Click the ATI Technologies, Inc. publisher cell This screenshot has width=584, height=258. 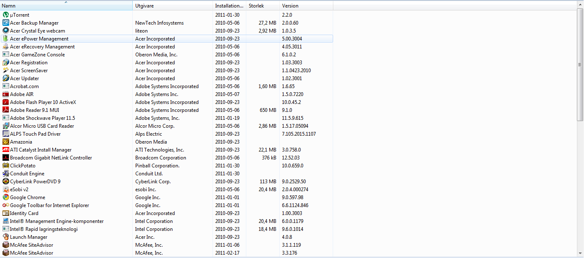pyautogui.click(x=159, y=150)
